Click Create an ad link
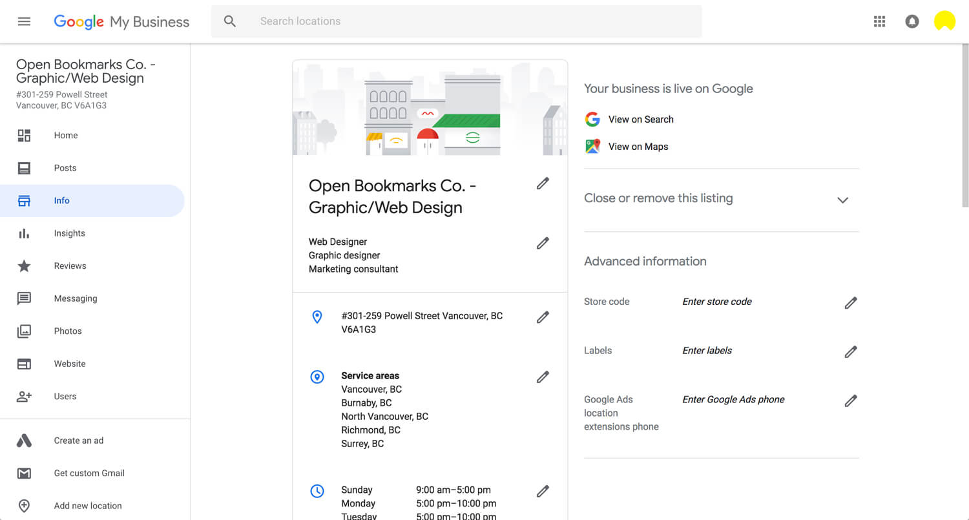Image resolution: width=969 pixels, height=520 pixels. 79,441
